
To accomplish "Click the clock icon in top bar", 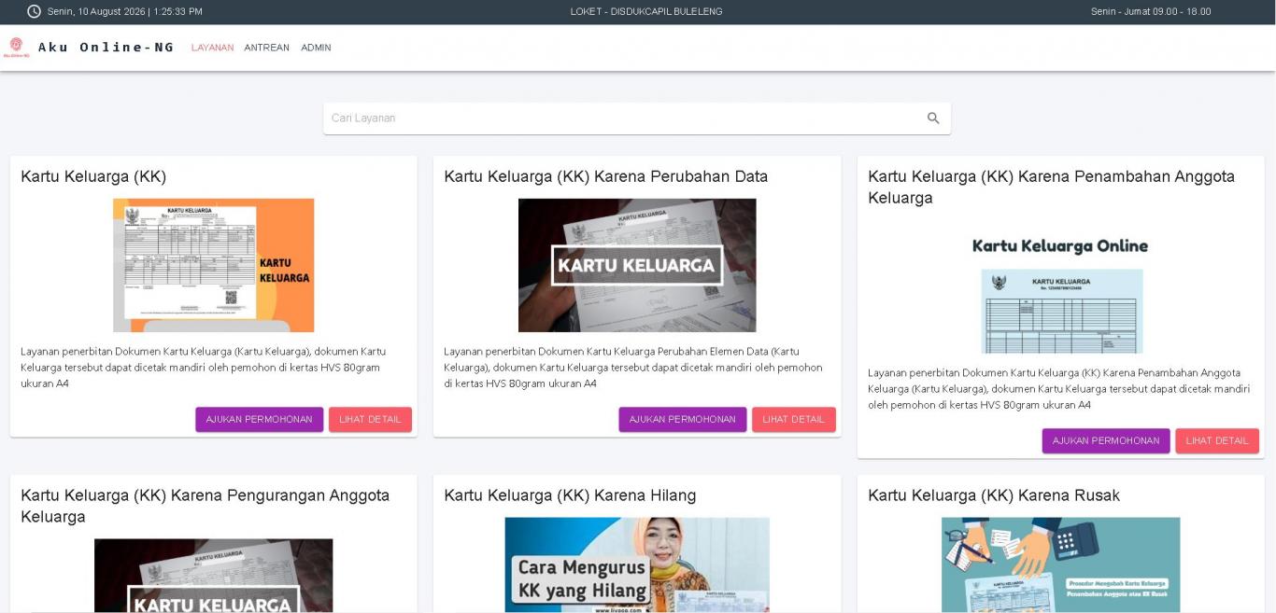I will click(35, 11).
